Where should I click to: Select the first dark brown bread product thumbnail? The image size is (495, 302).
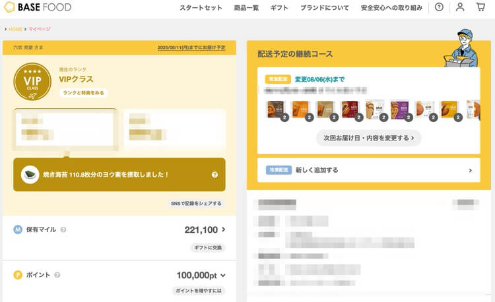coord(276,109)
